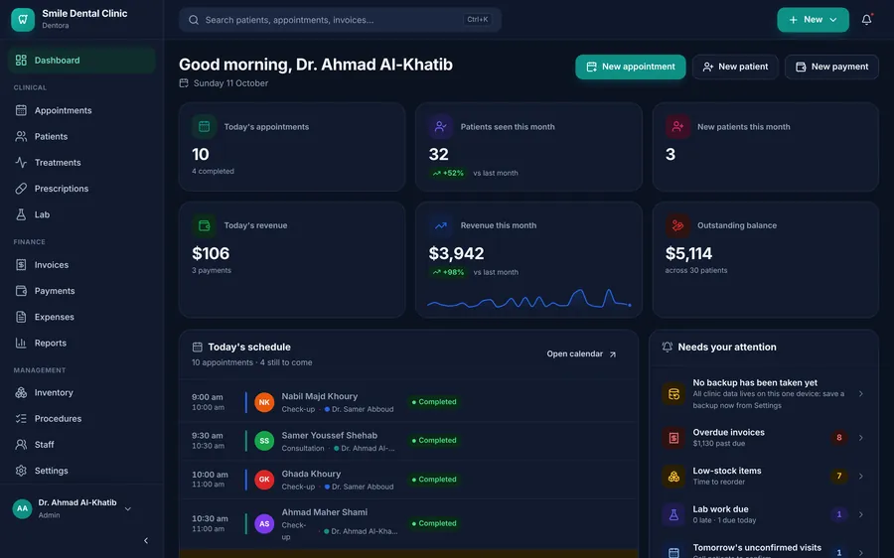The width and height of the screenshot is (894, 558).
Task: Expand the Lab work due chevron
Action: point(861,514)
